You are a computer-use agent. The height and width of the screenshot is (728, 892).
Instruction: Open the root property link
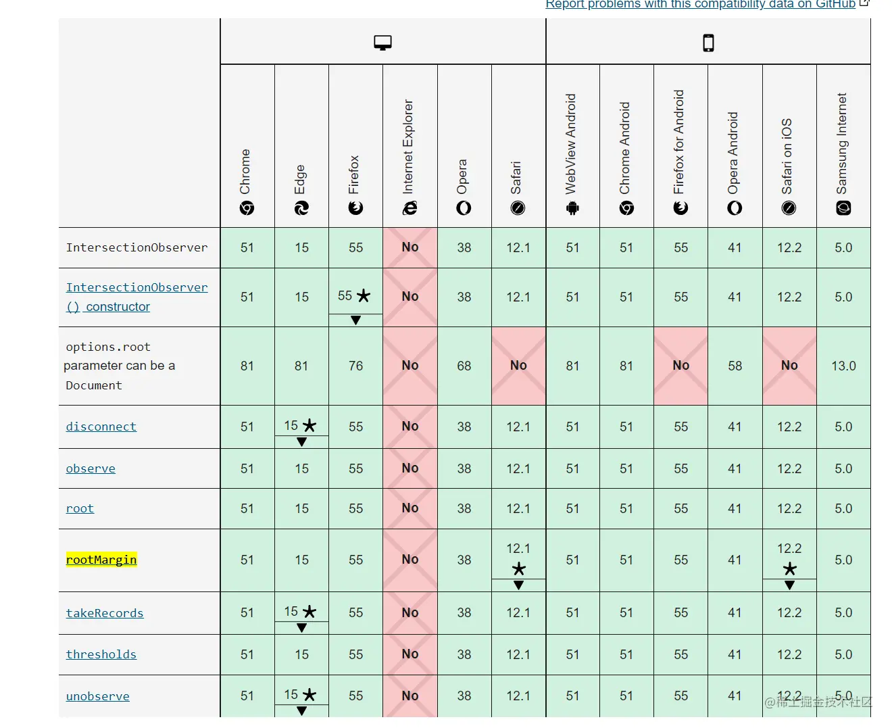coord(80,508)
